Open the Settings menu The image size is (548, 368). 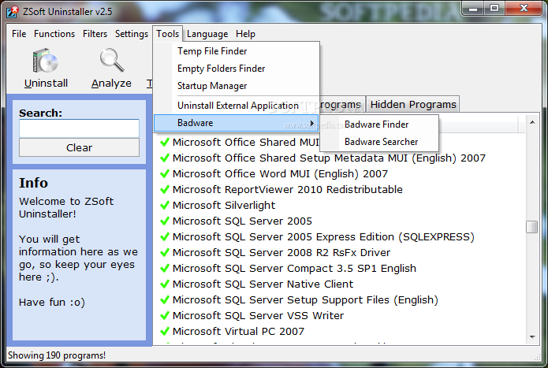(132, 34)
